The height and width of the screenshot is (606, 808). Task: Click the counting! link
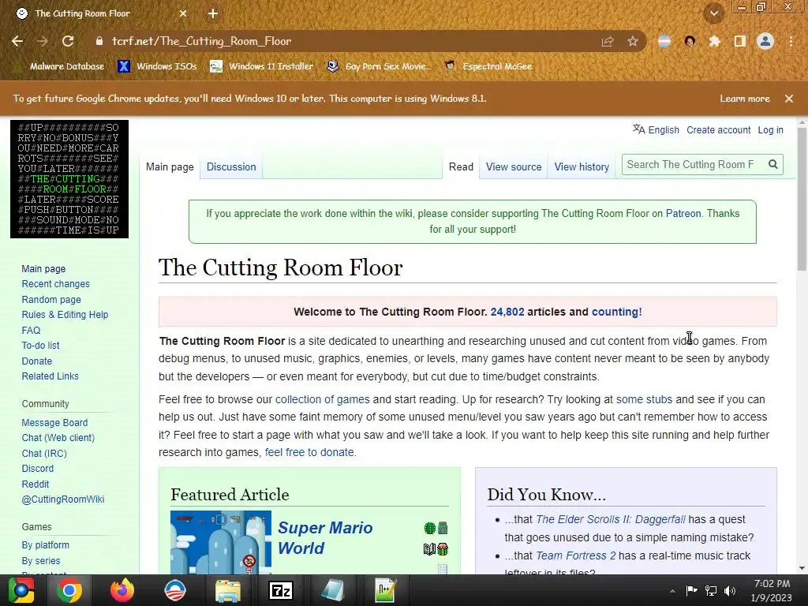pos(616,312)
